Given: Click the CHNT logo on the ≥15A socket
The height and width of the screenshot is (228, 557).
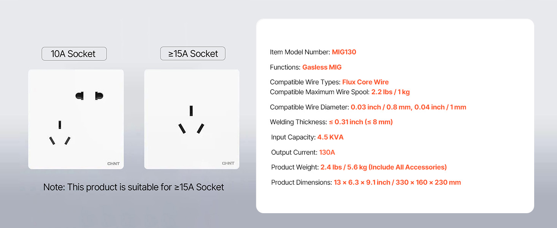Looking at the screenshot, I should [x=228, y=163].
